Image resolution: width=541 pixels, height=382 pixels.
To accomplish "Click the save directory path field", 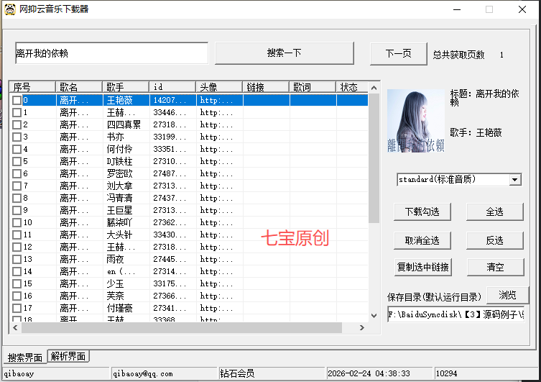I will click(456, 314).
